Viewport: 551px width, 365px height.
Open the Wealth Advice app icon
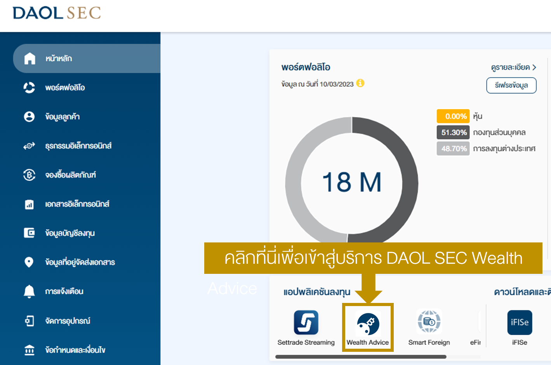click(368, 323)
